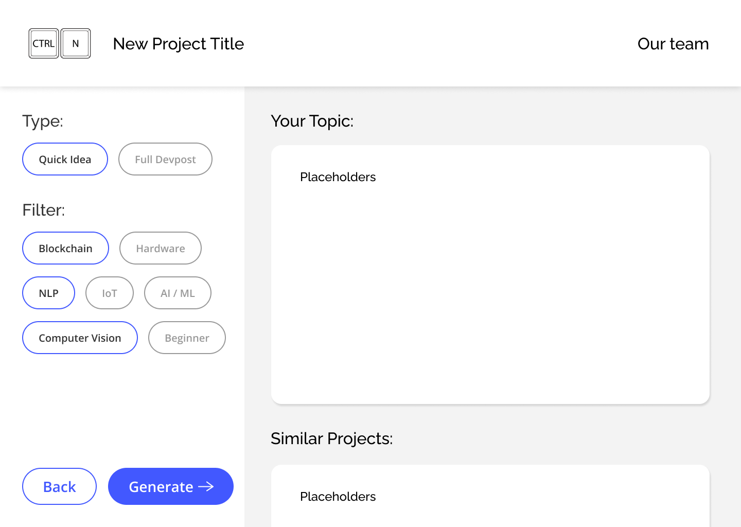This screenshot has width=741, height=527.
Task: Toggle the Computer Vision filter
Action: coord(80,338)
